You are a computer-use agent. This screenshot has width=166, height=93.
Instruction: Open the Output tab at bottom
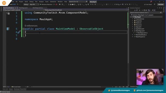(x=11, y=89)
